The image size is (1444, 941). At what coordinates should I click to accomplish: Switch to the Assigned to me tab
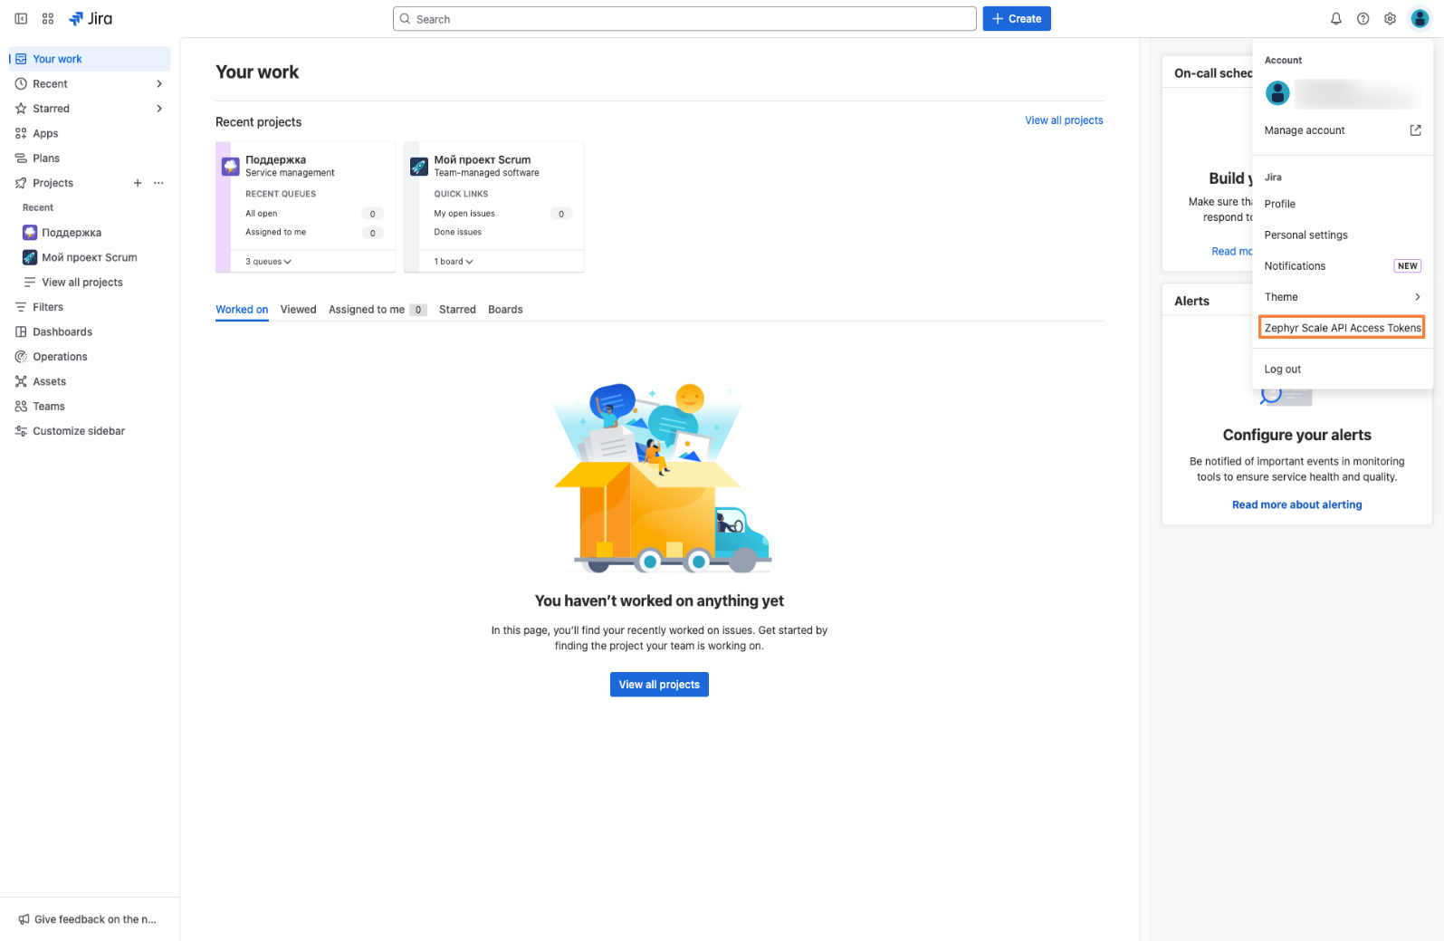pyautogui.click(x=378, y=310)
